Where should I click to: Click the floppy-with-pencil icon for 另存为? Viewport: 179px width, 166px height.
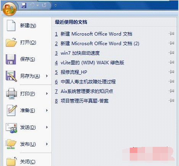click(11, 76)
